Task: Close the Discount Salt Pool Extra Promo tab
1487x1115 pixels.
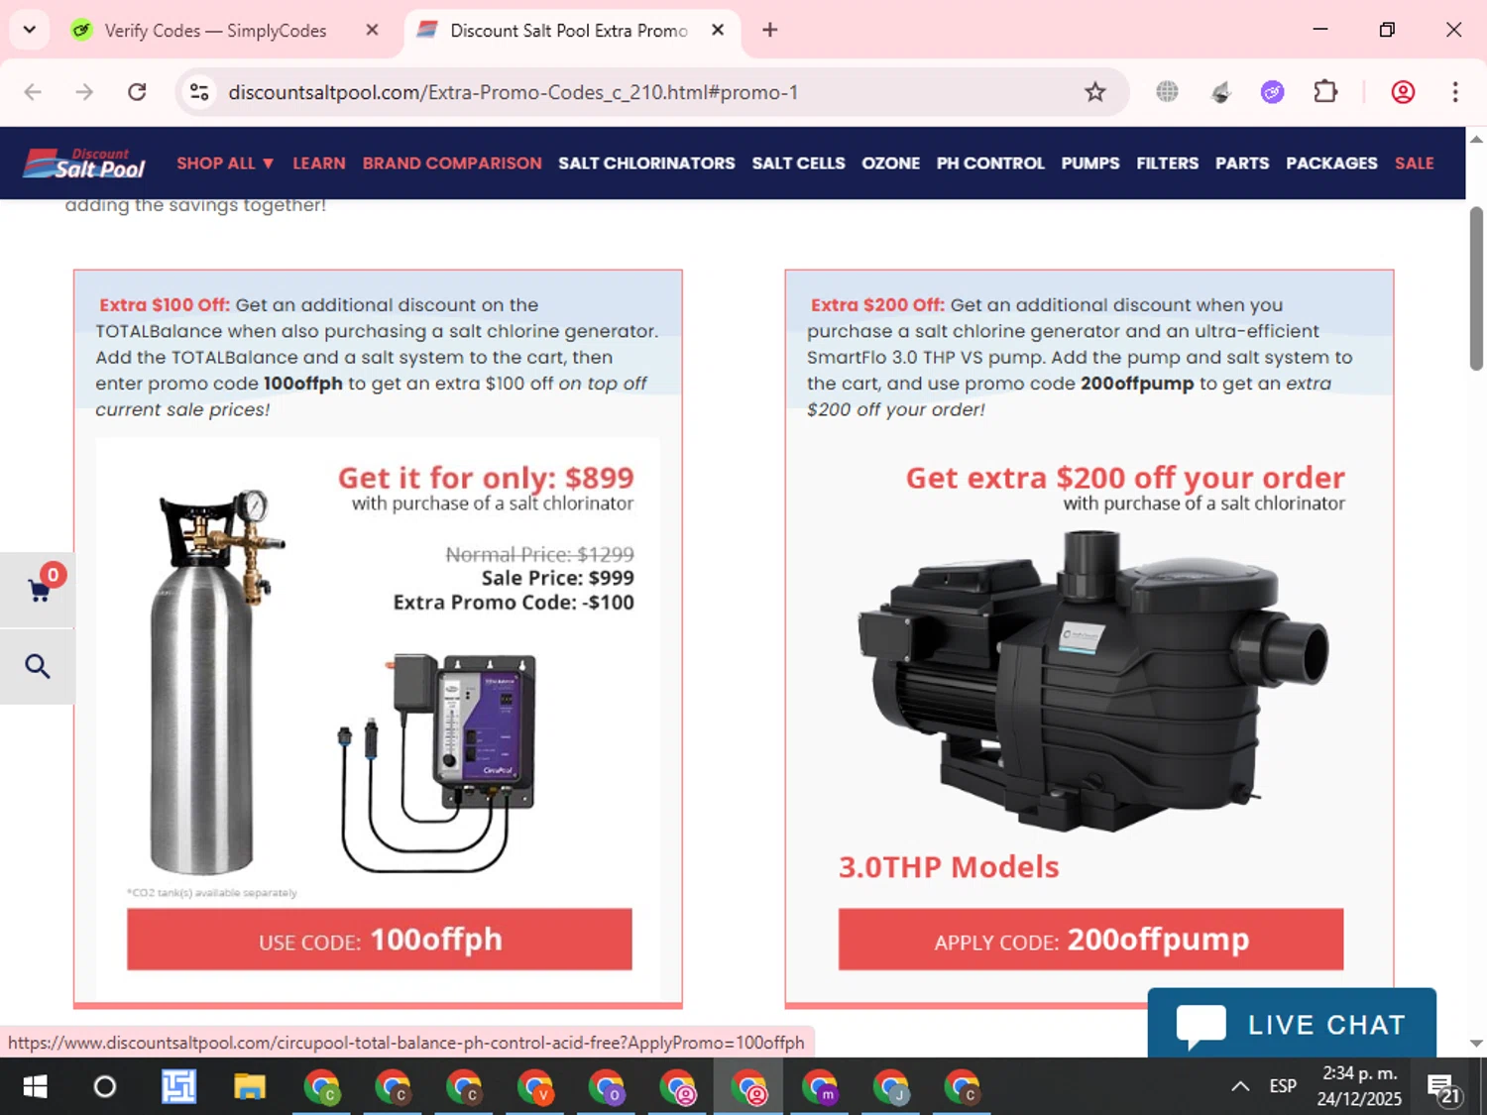Action: click(x=718, y=31)
